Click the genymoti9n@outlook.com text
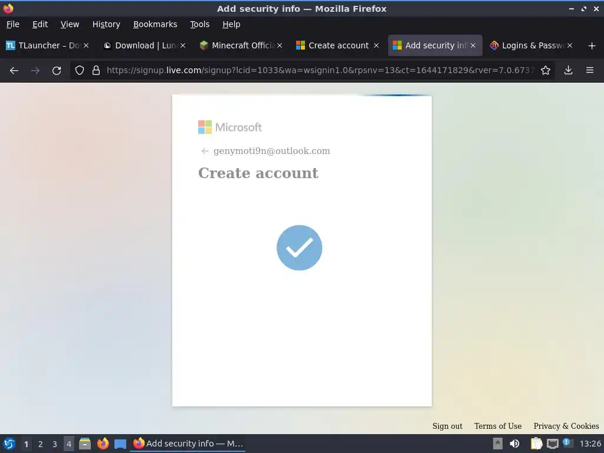The height and width of the screenshot is (453, 604). [x=271, y=151]
